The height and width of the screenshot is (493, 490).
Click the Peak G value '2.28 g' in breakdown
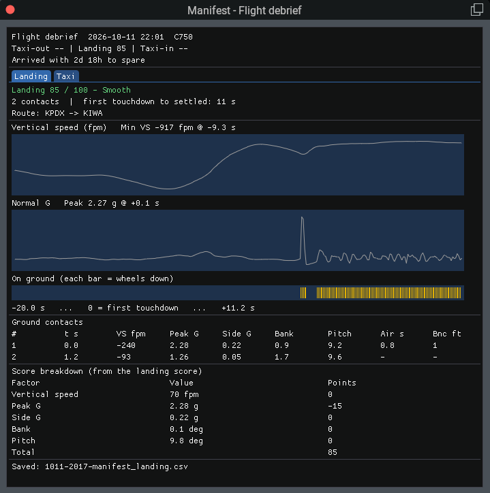pos(184,406)
